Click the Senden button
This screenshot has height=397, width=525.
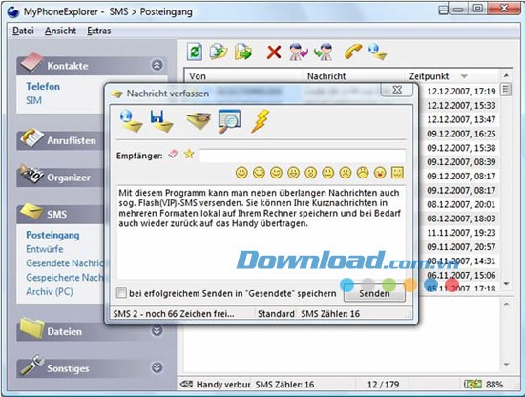[374, 294]
